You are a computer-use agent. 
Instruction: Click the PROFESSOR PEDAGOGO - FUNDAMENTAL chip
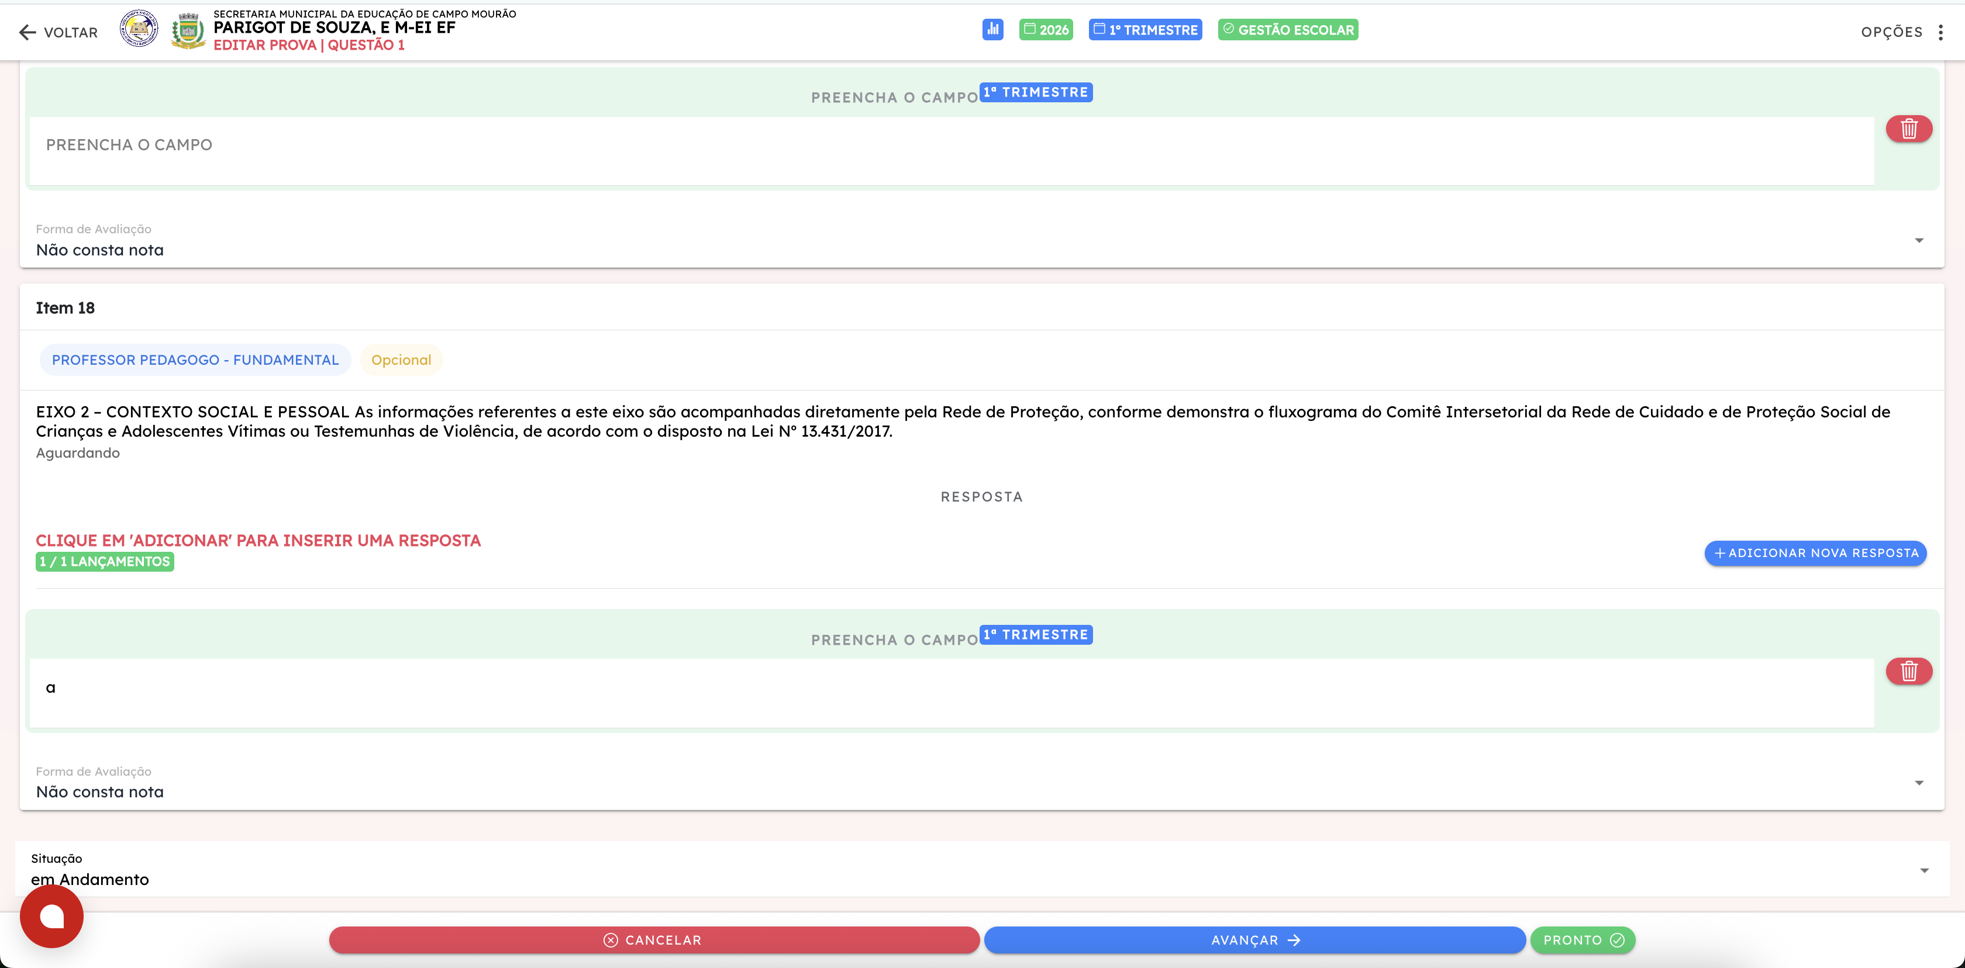tap(195, 359)
